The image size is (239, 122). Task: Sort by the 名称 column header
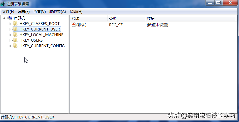click(89, 19)
